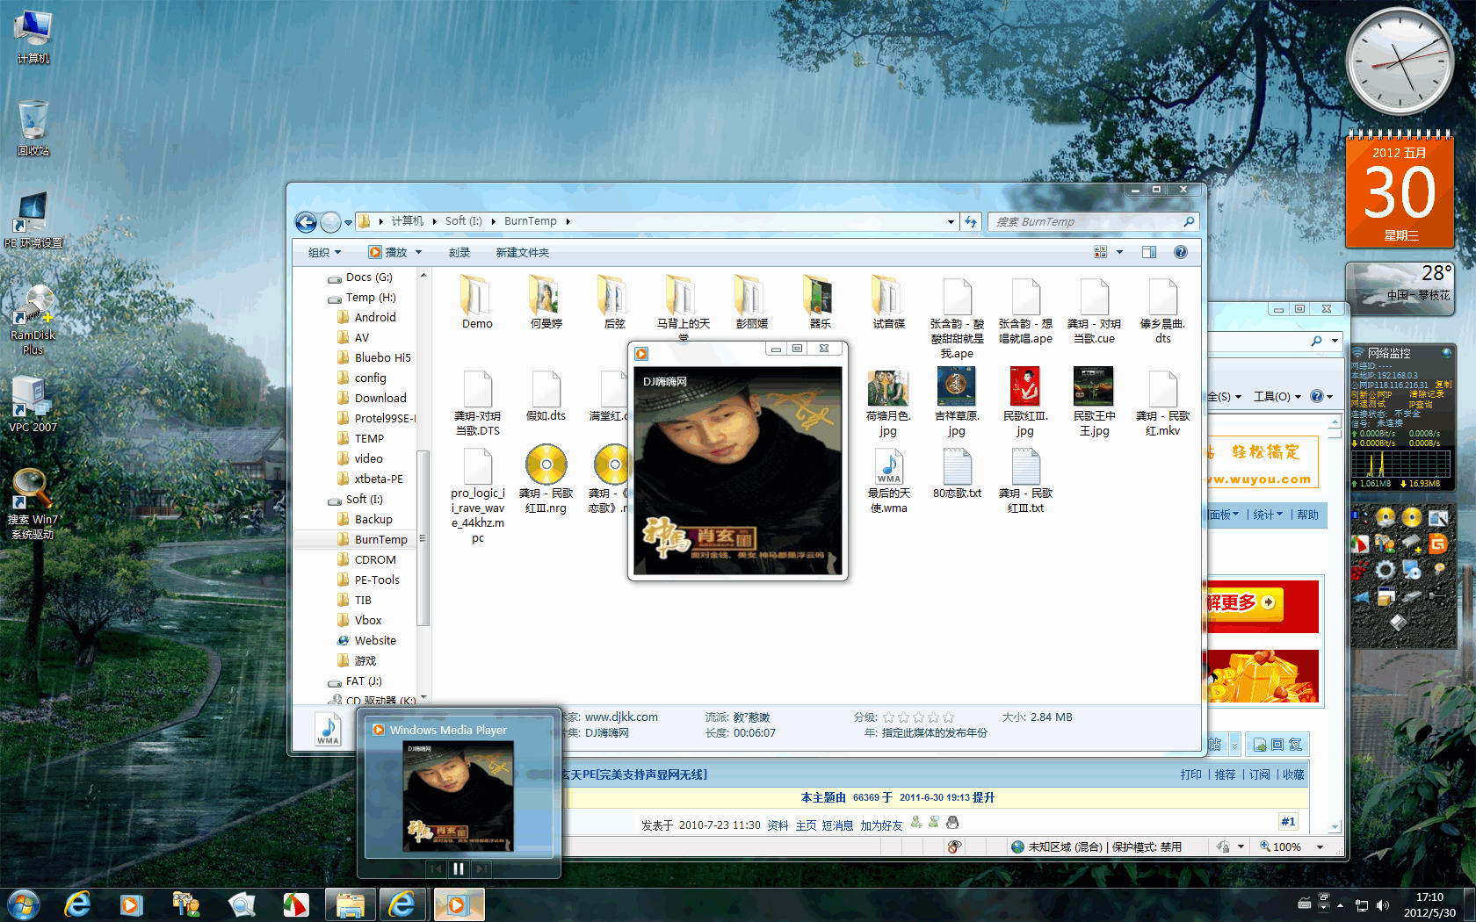Click the refresh icon beside address bar
Viewport: 1476px width, 922px height.
pos(971,222)
